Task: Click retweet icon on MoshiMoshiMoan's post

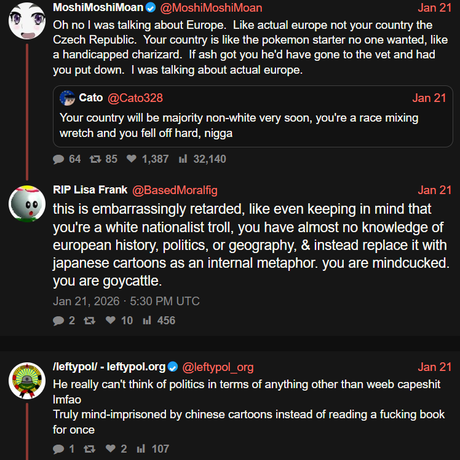Action: click(95, 159)
